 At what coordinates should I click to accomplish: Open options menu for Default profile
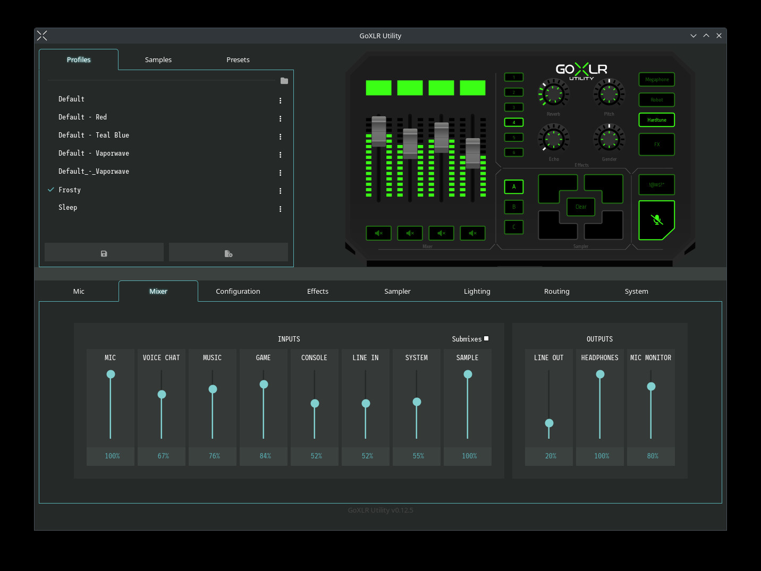point(280,100)
